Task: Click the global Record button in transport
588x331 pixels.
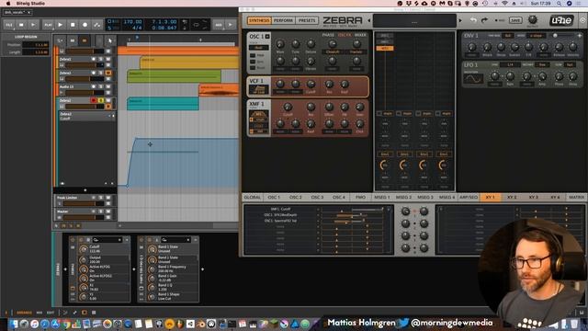Action: tap(85, 25)
